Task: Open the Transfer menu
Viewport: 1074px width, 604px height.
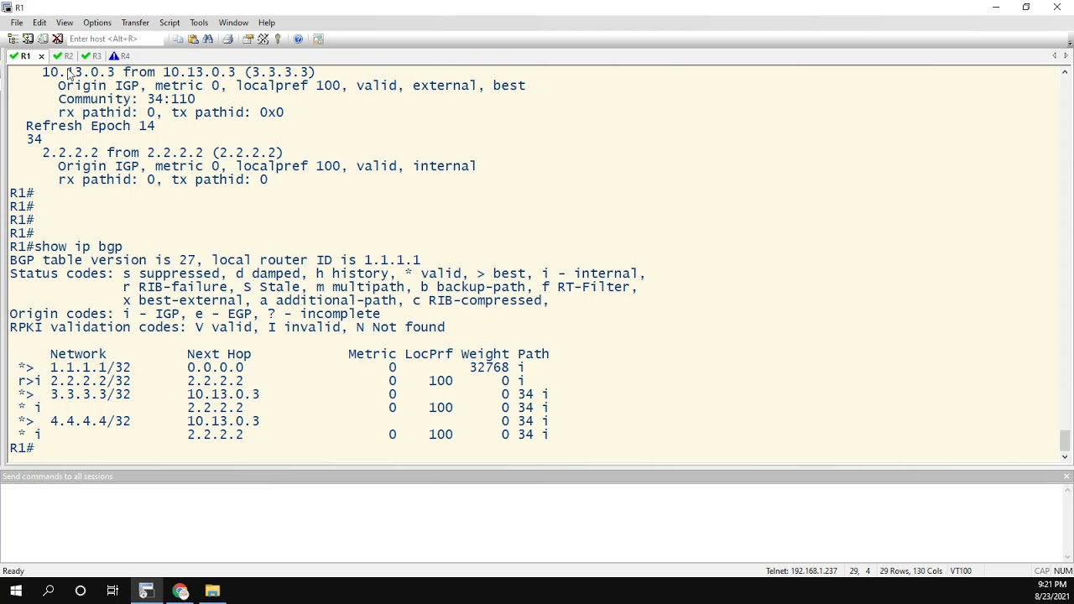Action: [135, 23]
